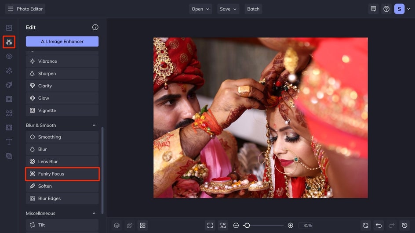Collapse the Blur & Smooth section
The height and width of the screenshot is (233, 415).
[94, 125]
